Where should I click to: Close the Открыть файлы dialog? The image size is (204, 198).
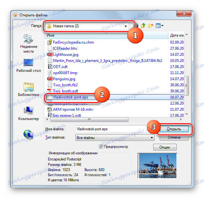tap(184, 13)
